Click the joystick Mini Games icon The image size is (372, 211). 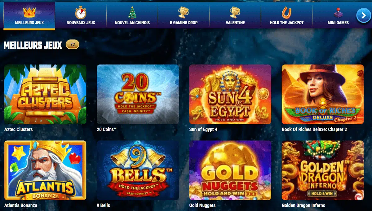point(338,12)
